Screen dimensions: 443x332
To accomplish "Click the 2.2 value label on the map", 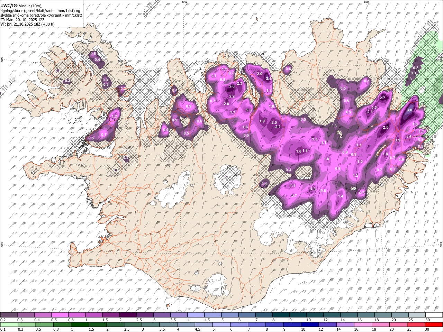I will (x=232, y=96).
